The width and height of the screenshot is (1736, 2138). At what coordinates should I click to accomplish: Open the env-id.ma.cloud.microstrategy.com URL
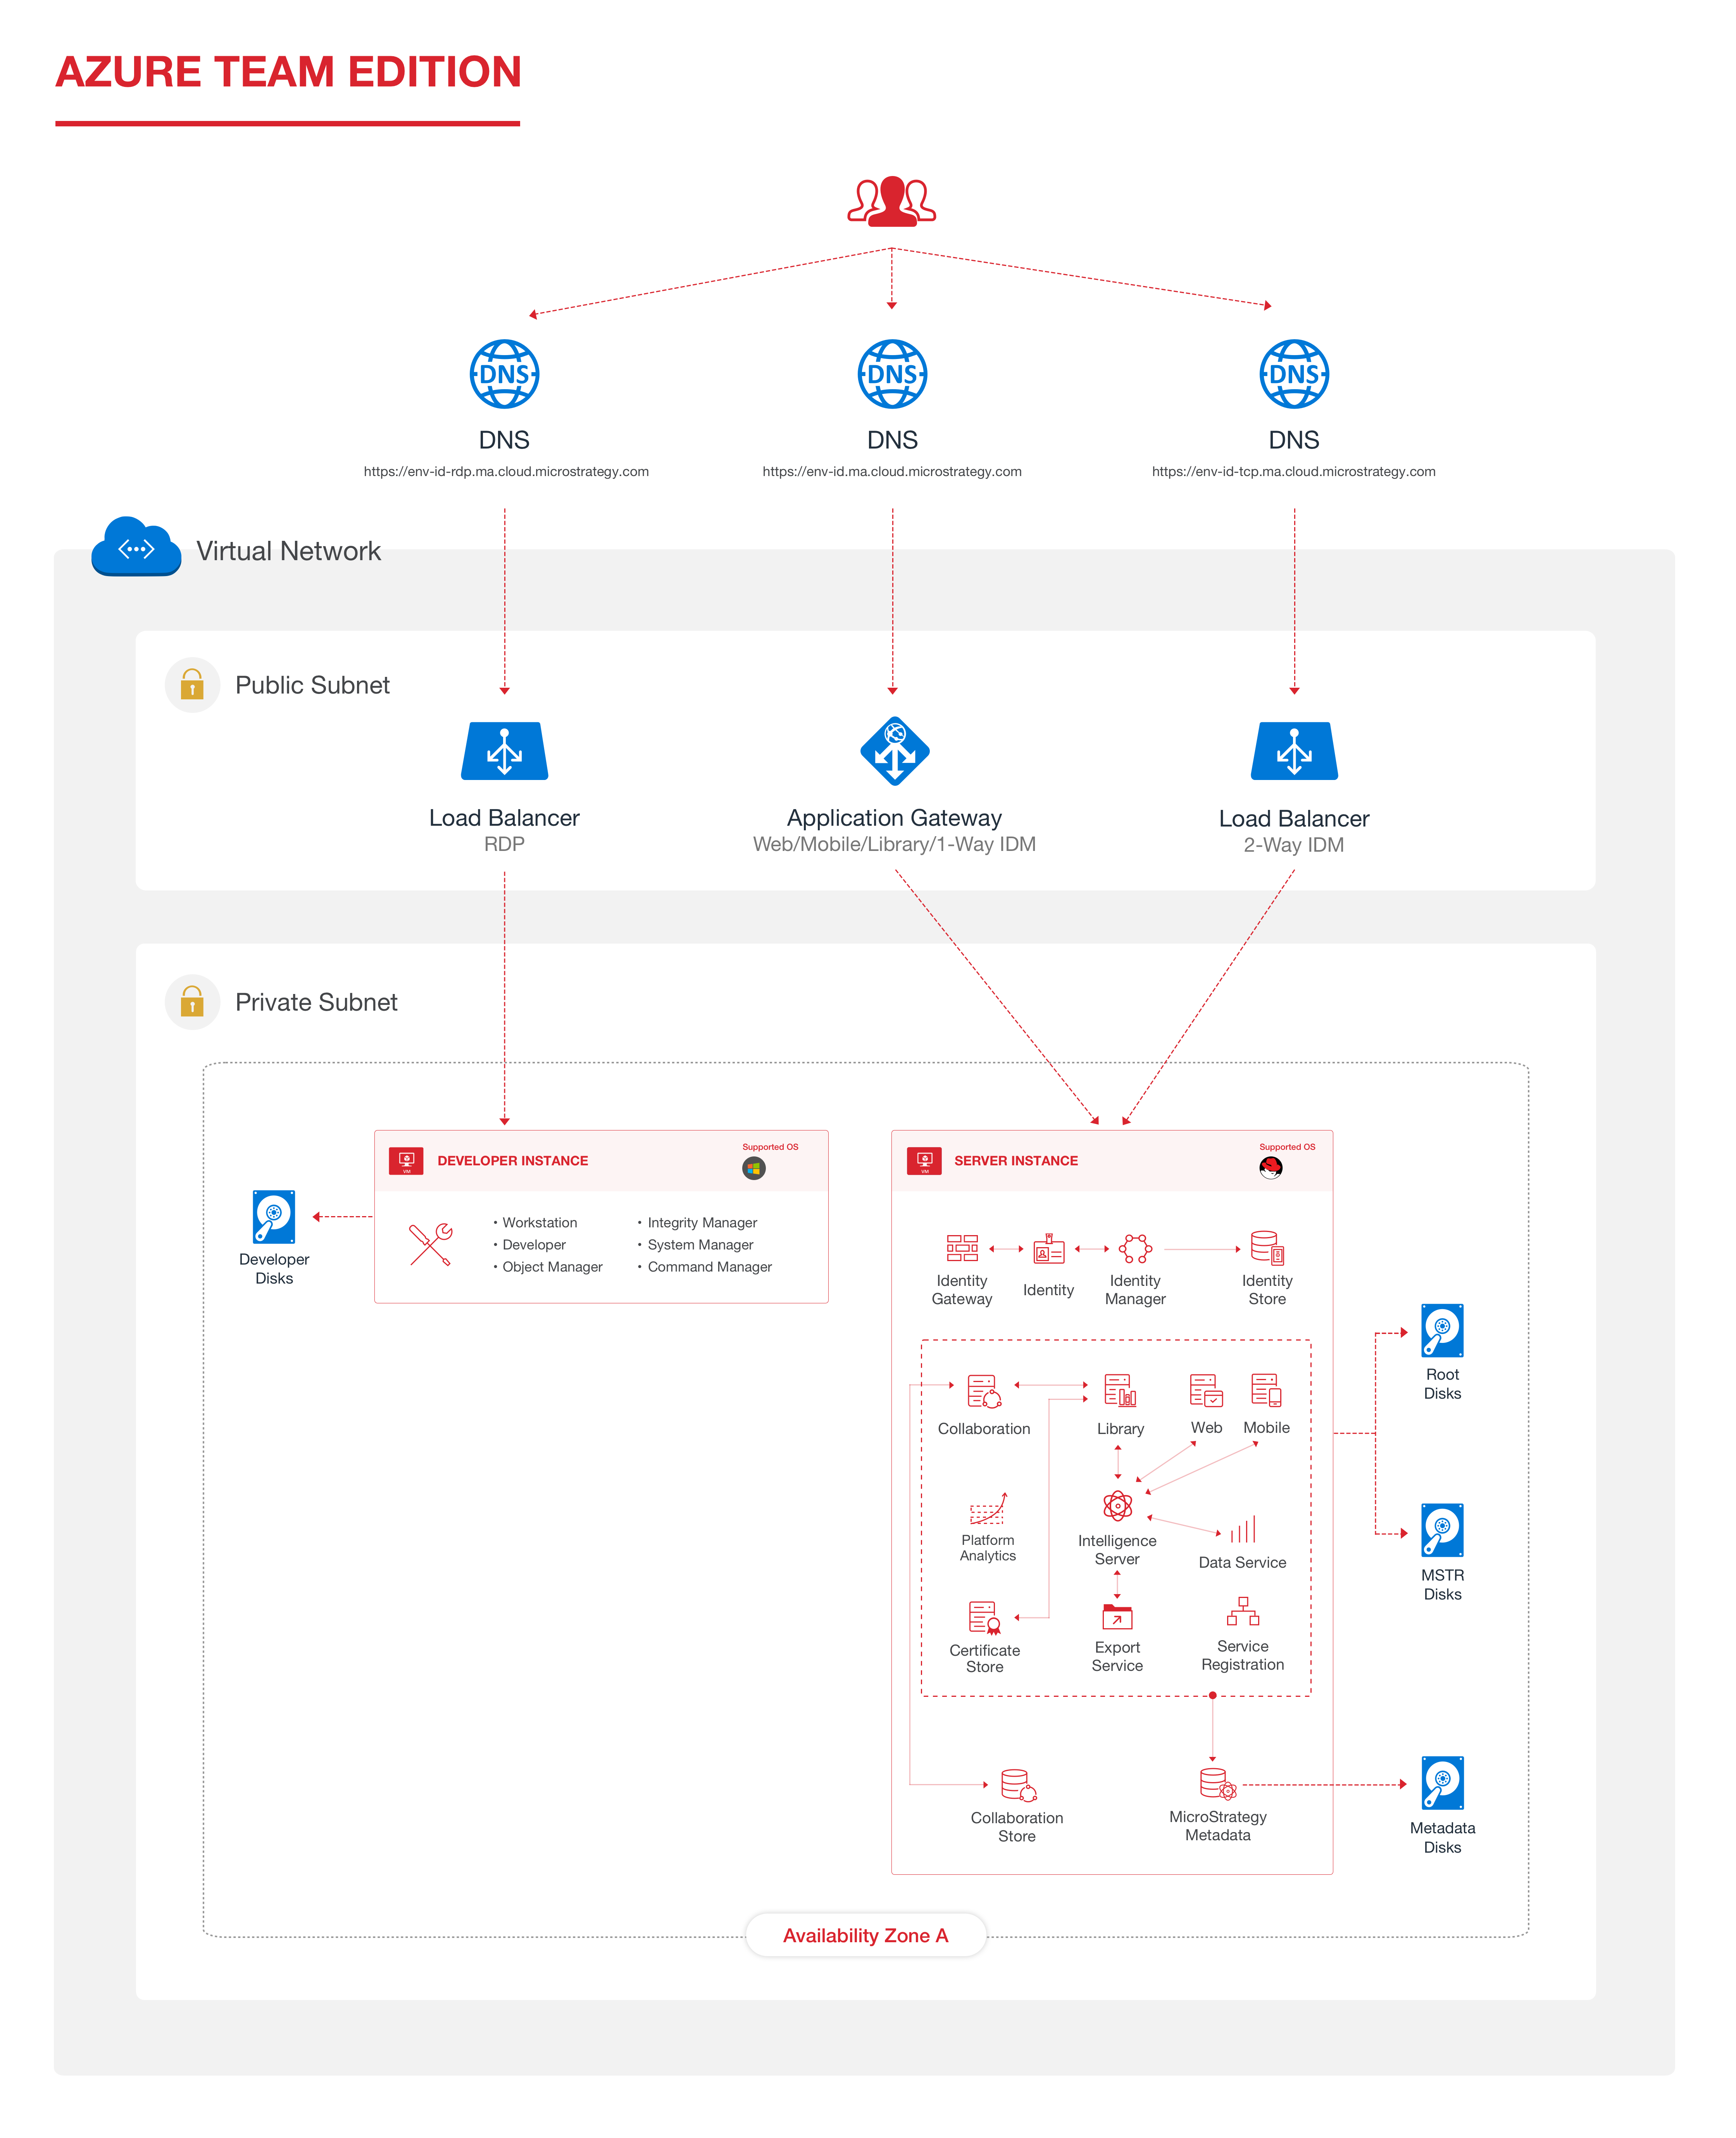(891, 472)
